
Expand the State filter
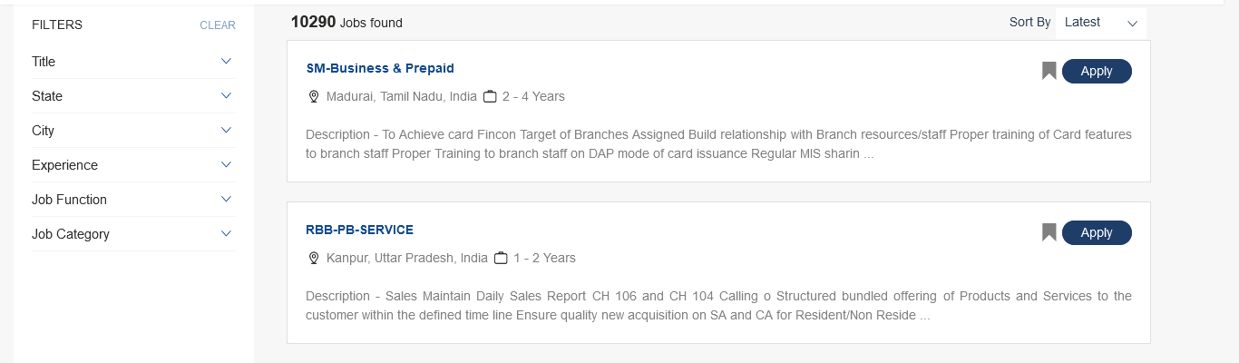pos(226,96)
